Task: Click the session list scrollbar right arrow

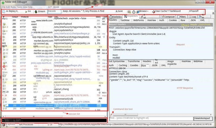Action: point(105,117)
